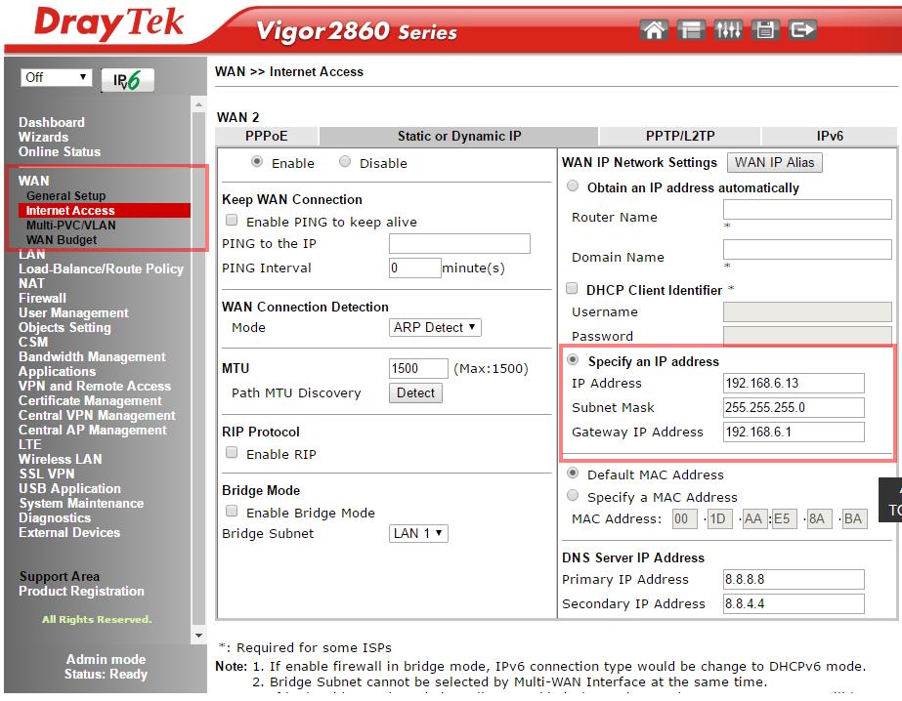The width and height of the screenshot is (902, 701).
Task: Choose Obtain an IP address automatically
Action: tap(573, 186)
